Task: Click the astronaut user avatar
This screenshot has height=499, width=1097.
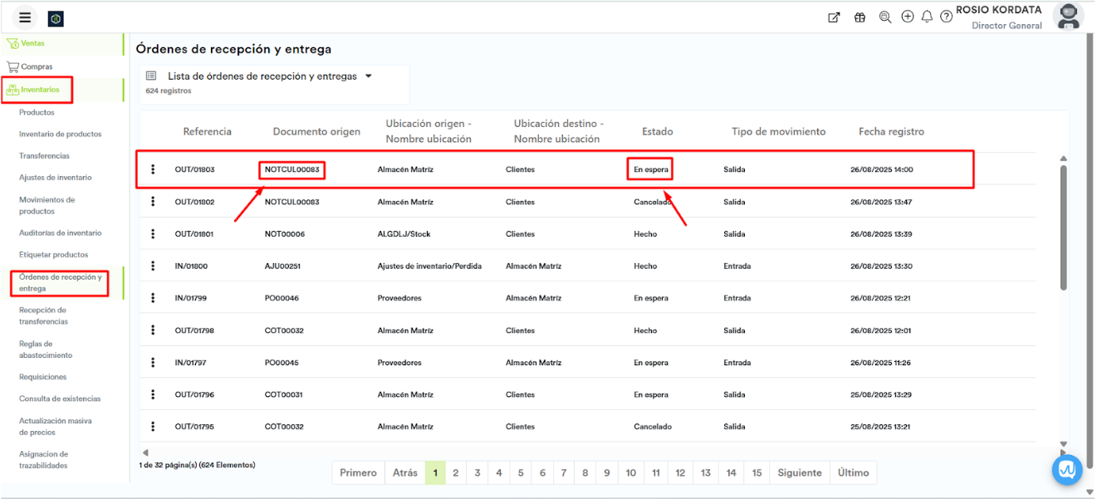Action: coord(1067,17)
